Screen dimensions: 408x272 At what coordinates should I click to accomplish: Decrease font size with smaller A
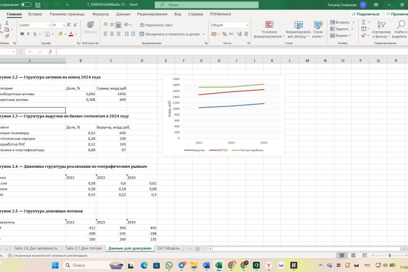pyautogui.click(x=75, y=25)
